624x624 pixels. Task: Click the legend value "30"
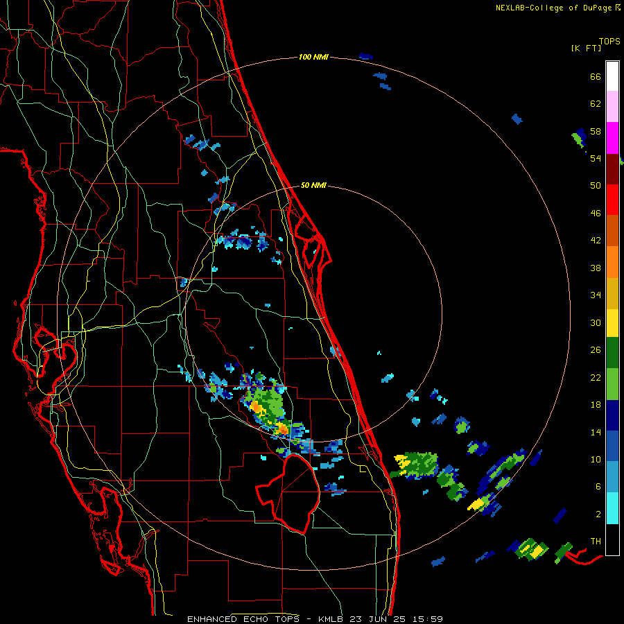[x=596, y=322]
